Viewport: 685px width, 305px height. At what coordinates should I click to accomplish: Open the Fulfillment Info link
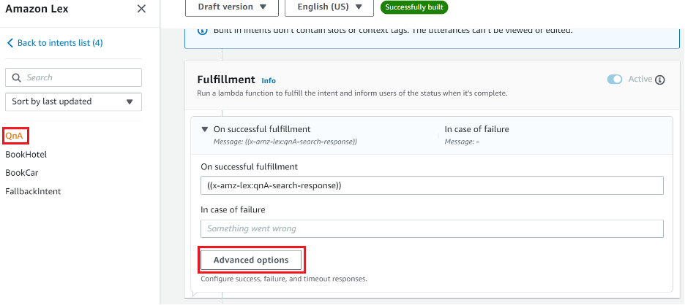click(x=269, y=80)
